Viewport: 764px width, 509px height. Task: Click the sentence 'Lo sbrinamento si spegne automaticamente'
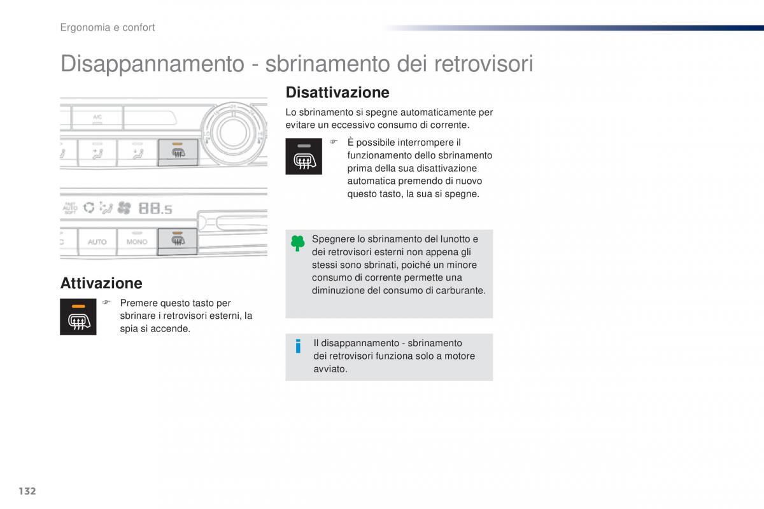[x=390, y=119]
